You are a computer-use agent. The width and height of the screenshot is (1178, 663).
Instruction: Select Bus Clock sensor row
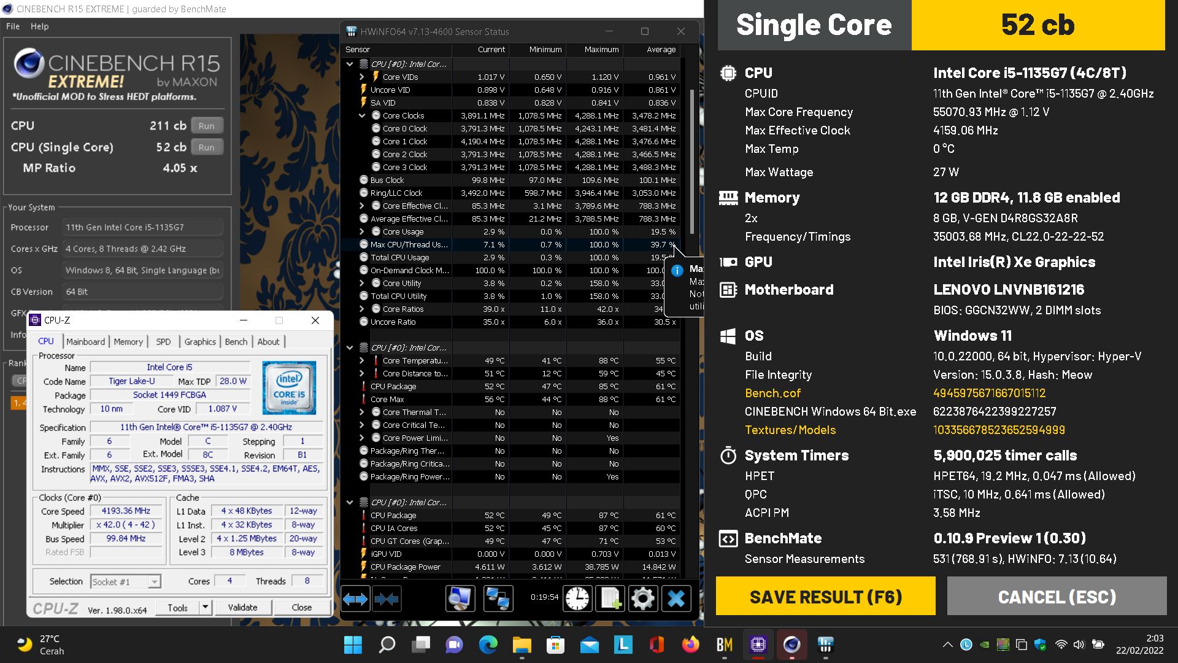511,180
